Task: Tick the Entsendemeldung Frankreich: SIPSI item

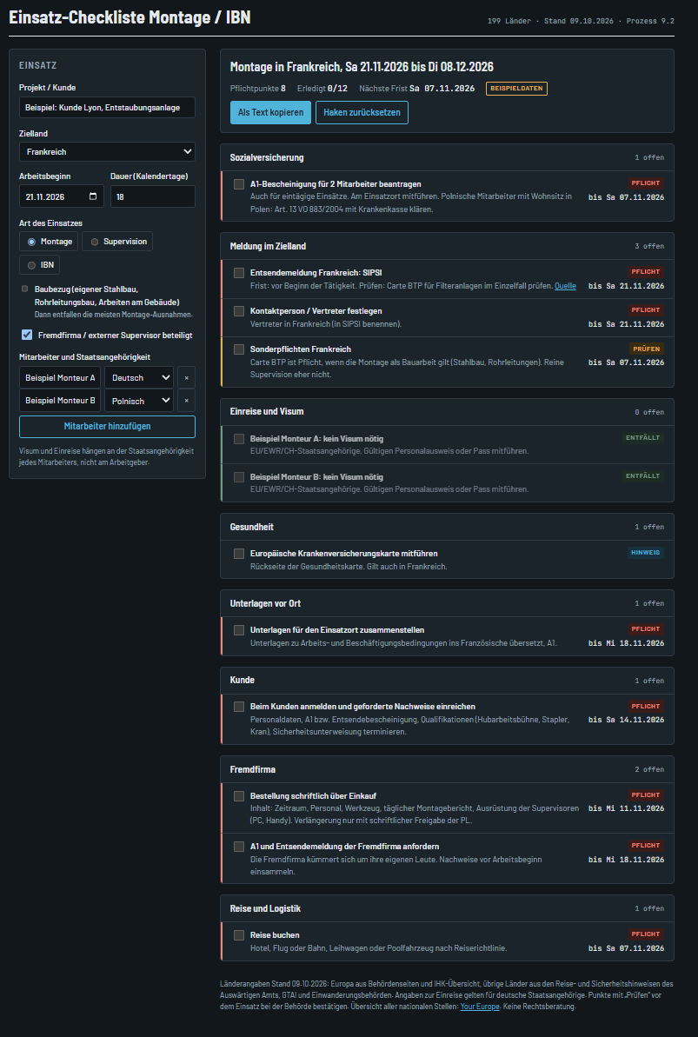Action: tap(239, 272)
